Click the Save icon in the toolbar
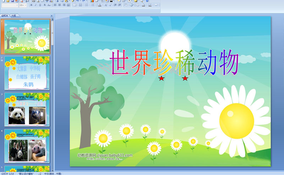Image resolution: width=284 pixels, height=175 pixels. pyautogui.click(x=12, y=1)
